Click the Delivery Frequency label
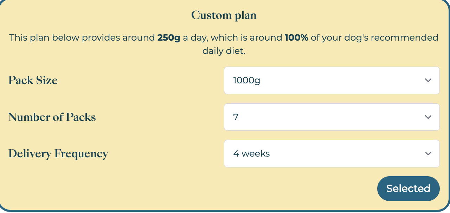Screen dimensions: 450x213 point(58,153)
